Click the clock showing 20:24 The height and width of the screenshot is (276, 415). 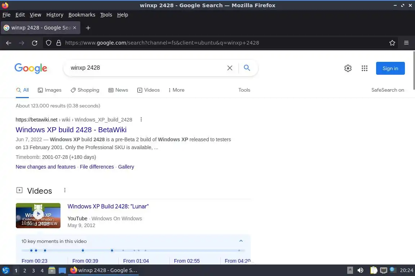[406, 270]
